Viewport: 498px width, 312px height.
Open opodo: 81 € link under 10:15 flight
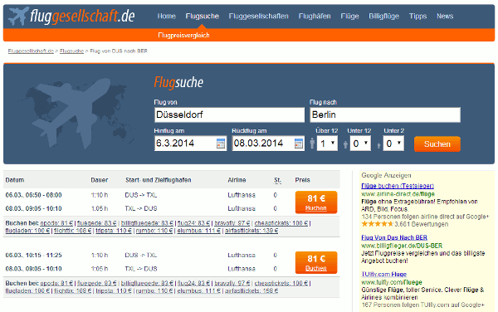click(56, 283)
